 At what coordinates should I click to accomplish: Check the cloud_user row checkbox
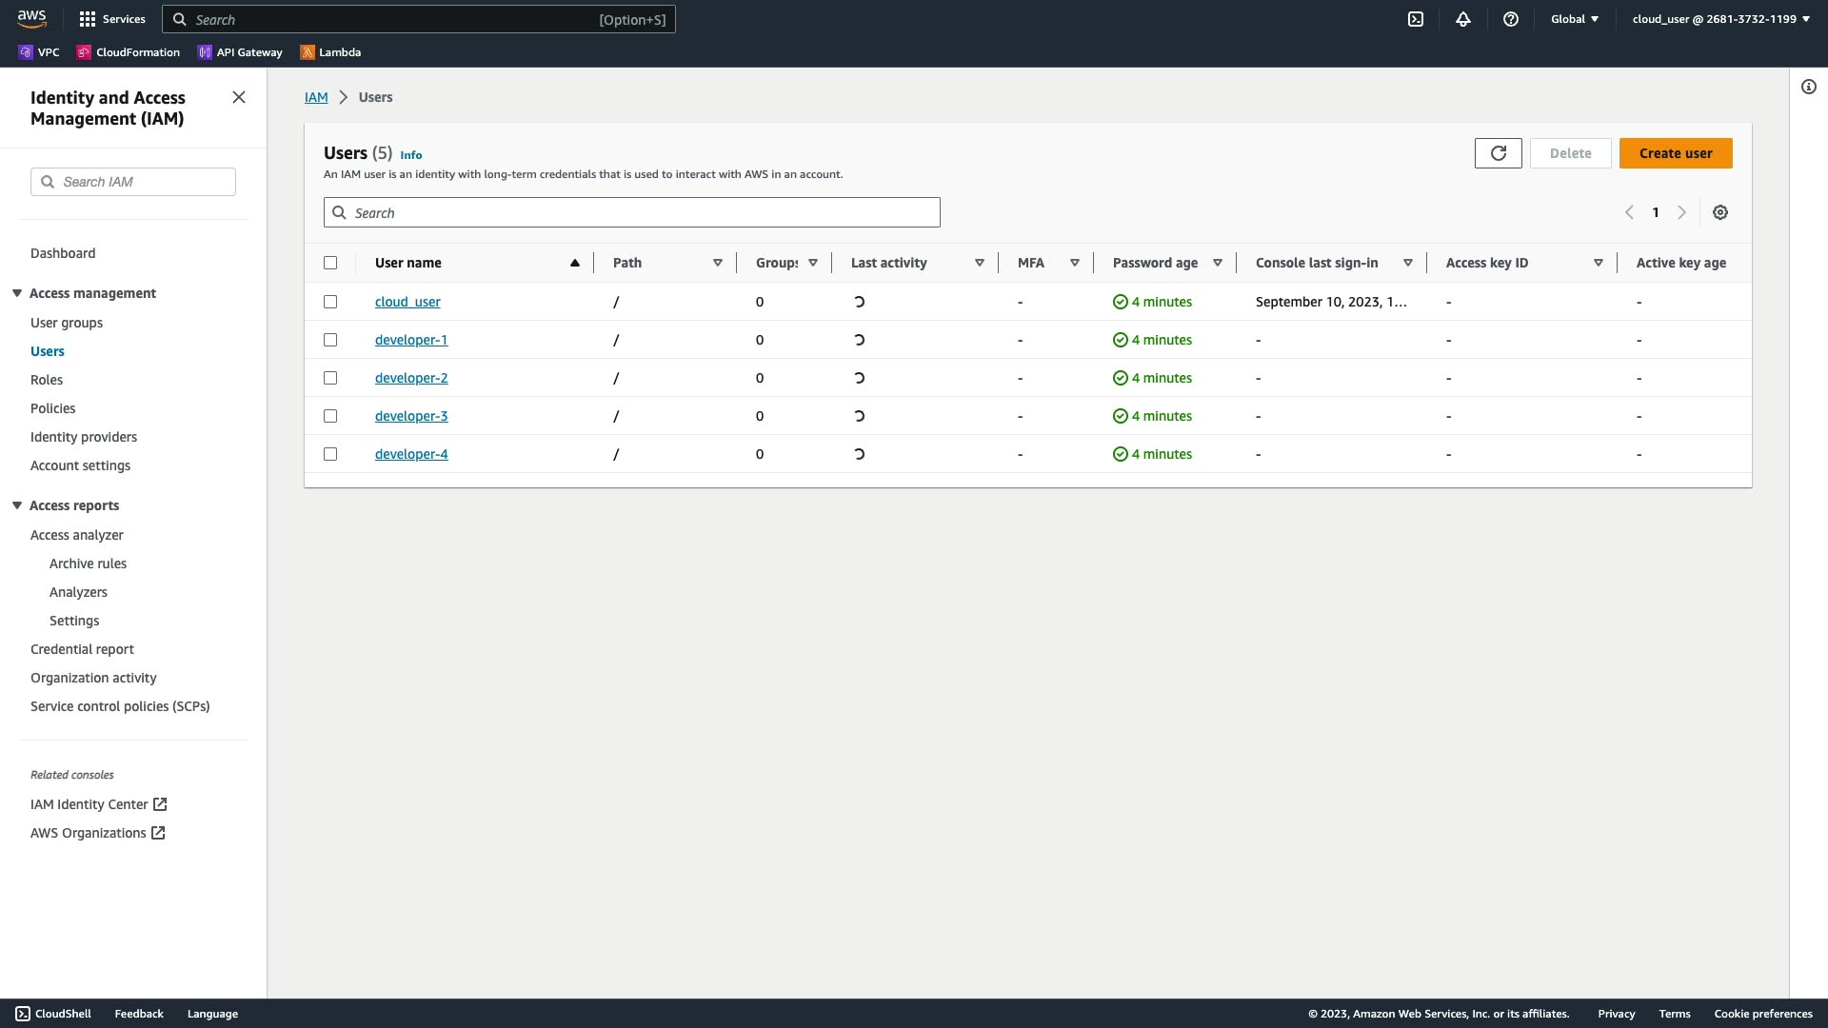point(330,302)
